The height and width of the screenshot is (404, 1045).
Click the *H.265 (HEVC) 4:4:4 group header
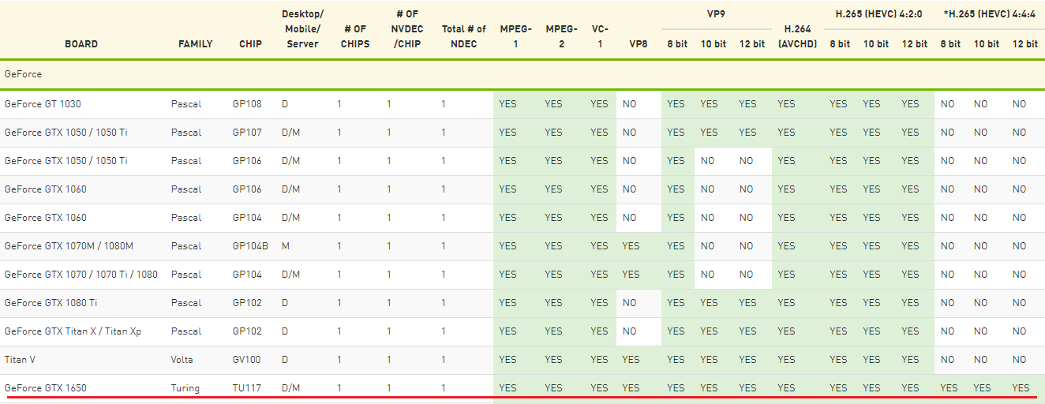point(991,14)
